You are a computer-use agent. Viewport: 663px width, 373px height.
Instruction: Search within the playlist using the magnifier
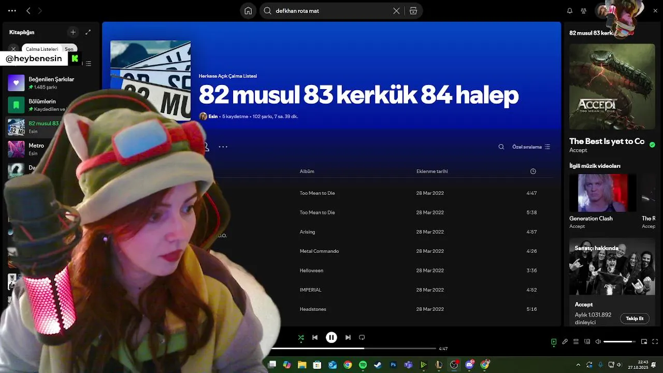point(501,147)
